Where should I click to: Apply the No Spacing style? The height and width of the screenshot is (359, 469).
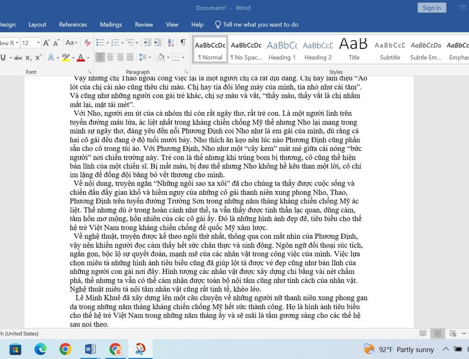pyautogui.click(x=246, y=50)
